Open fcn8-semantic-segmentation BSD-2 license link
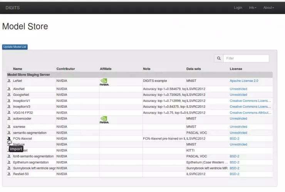Image resolution: width=285 pixels, height=192 pixels. (x=235, y=156)
